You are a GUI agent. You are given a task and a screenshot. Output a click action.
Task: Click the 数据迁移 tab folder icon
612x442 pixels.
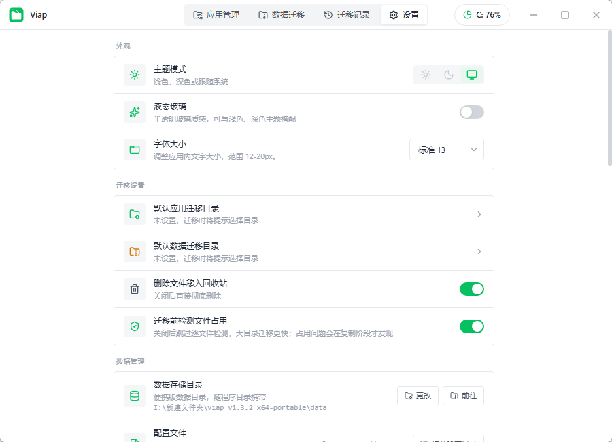pyautogui.click(x=262, y=15)
